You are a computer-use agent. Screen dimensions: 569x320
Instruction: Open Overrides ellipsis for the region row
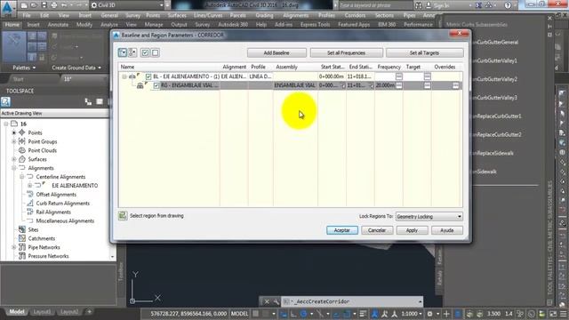coord(455,85)
